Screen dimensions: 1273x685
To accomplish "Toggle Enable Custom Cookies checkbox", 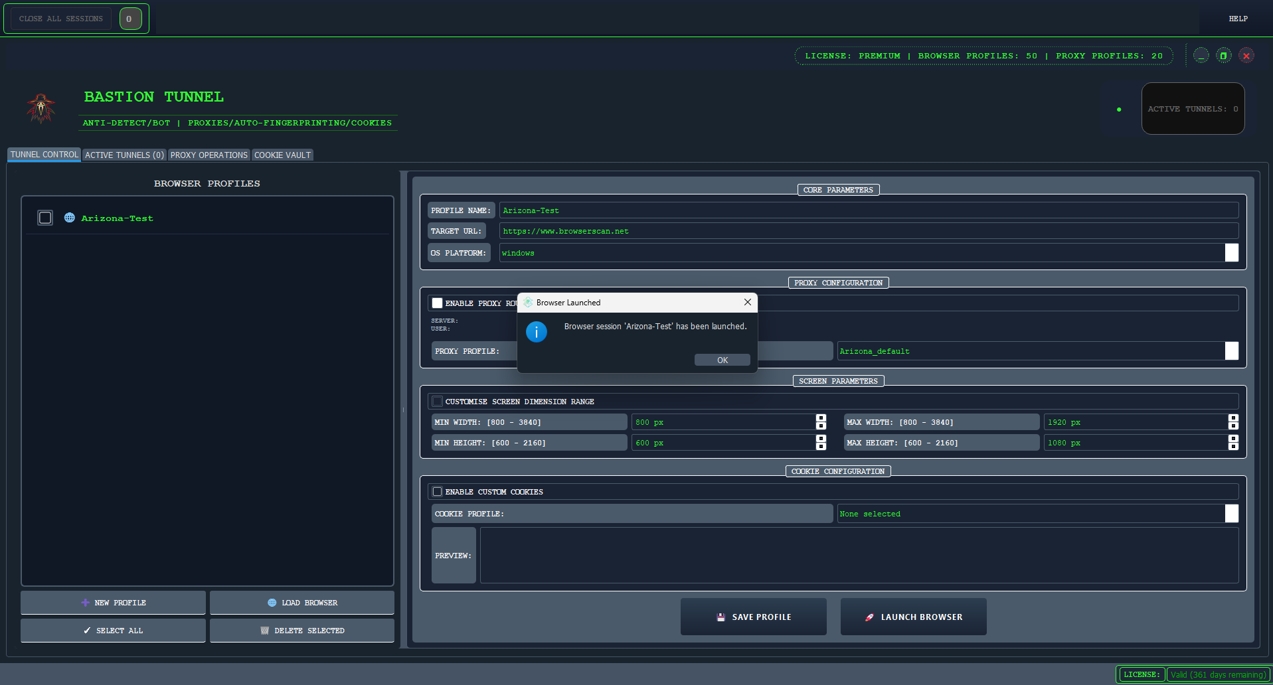I will coord(437,492).
